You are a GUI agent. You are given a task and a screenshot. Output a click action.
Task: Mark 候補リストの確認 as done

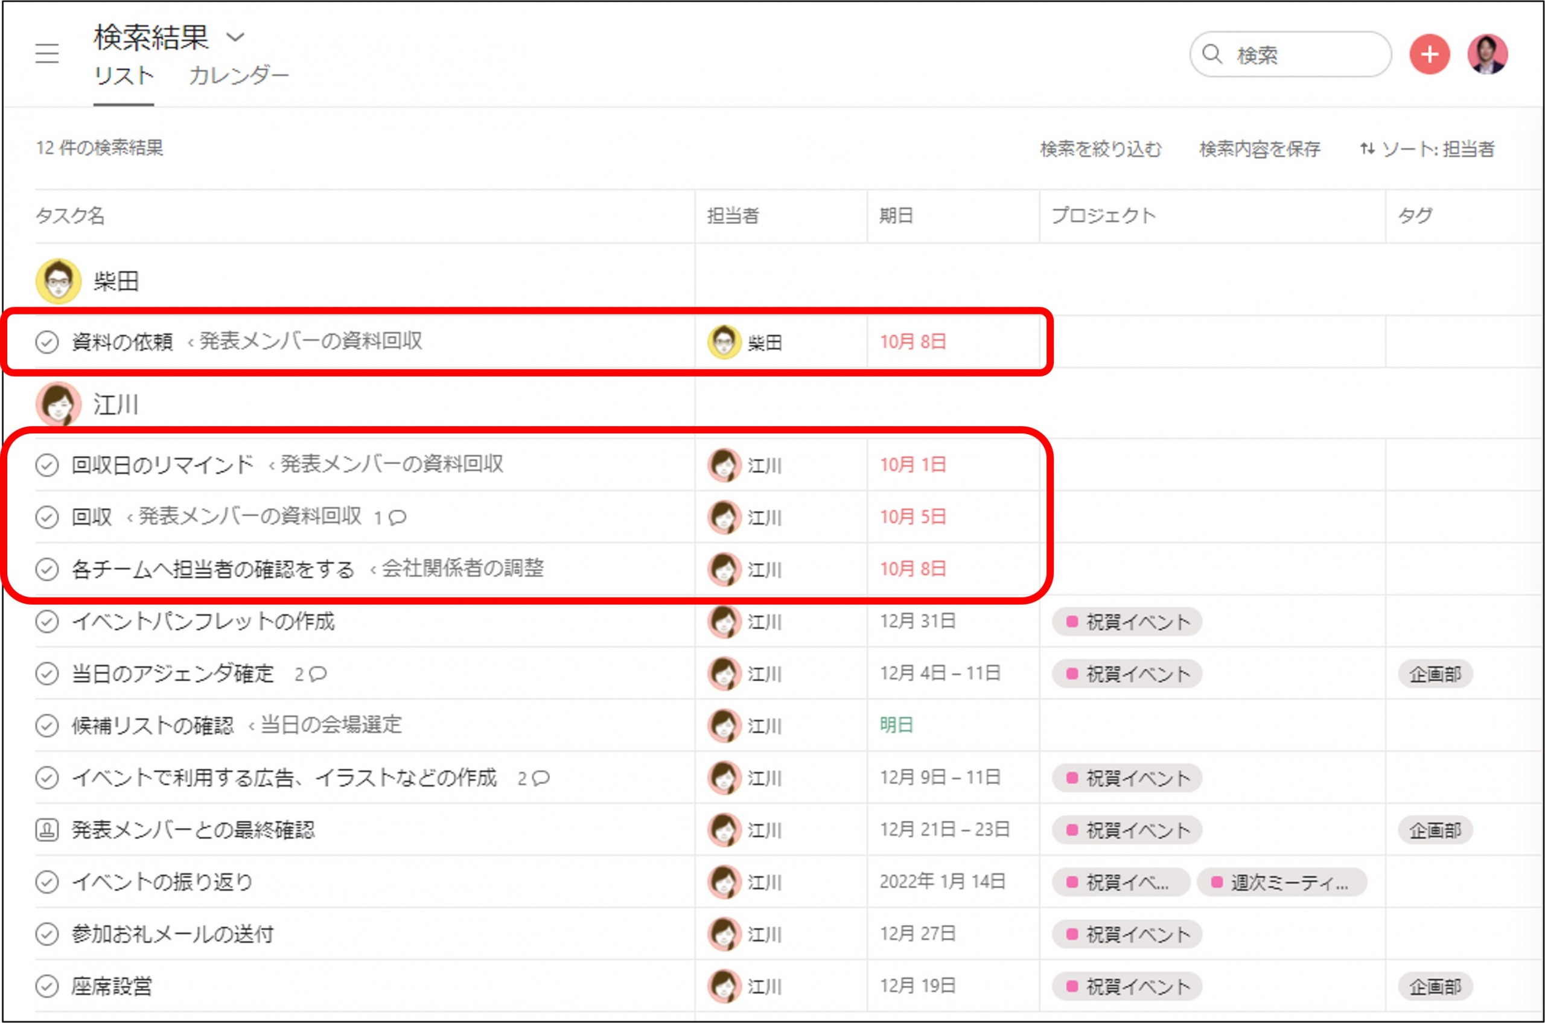47,725
